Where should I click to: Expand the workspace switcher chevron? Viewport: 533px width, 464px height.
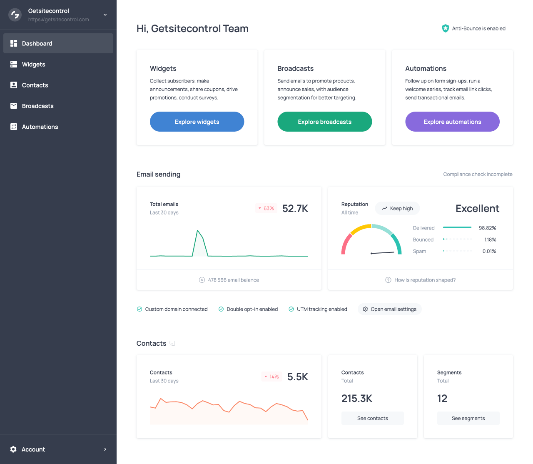pyautogui.click(x=105, y=14)
